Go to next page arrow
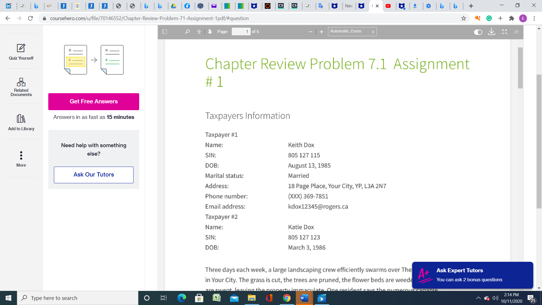The width and height of the screenshot is (542, 305). click(210, 32)
